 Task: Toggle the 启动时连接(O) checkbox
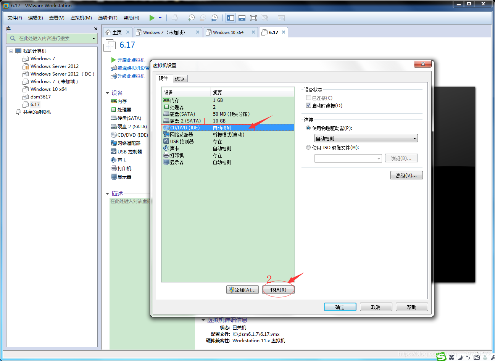pos(309,105)
